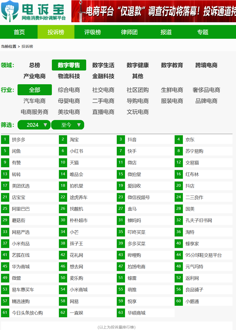
Task: Select the 物流科技 domain filter
Action: coord(69,76)
